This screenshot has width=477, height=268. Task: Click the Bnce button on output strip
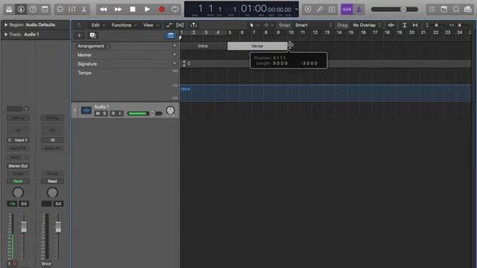(x=46, y=264)
